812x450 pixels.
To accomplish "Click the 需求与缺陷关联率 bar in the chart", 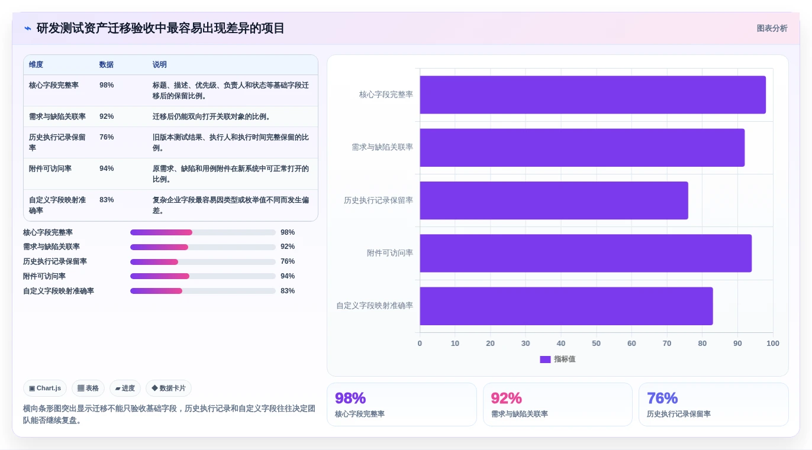I will click(x=582, y=147).
